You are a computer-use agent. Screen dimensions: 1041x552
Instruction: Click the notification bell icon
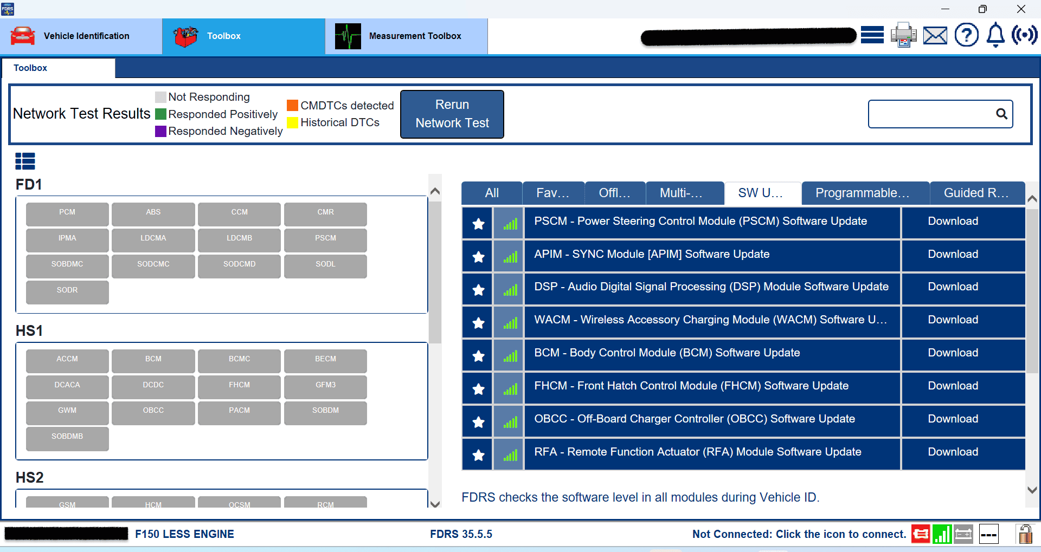click(x=995, y=35)
